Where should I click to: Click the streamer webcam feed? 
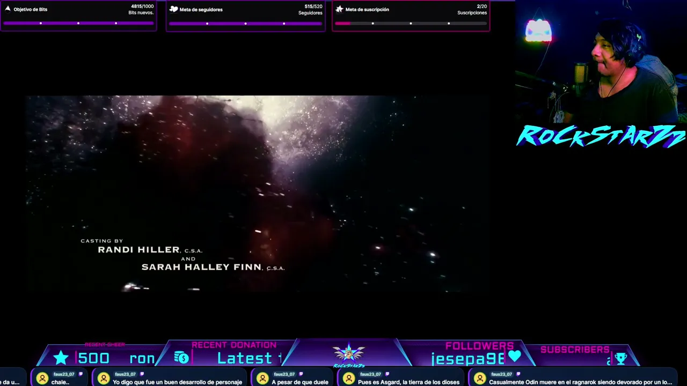[601, 62]
